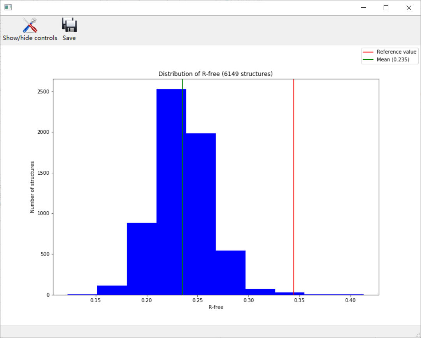Click the application icon in title bar

point(8,7)
